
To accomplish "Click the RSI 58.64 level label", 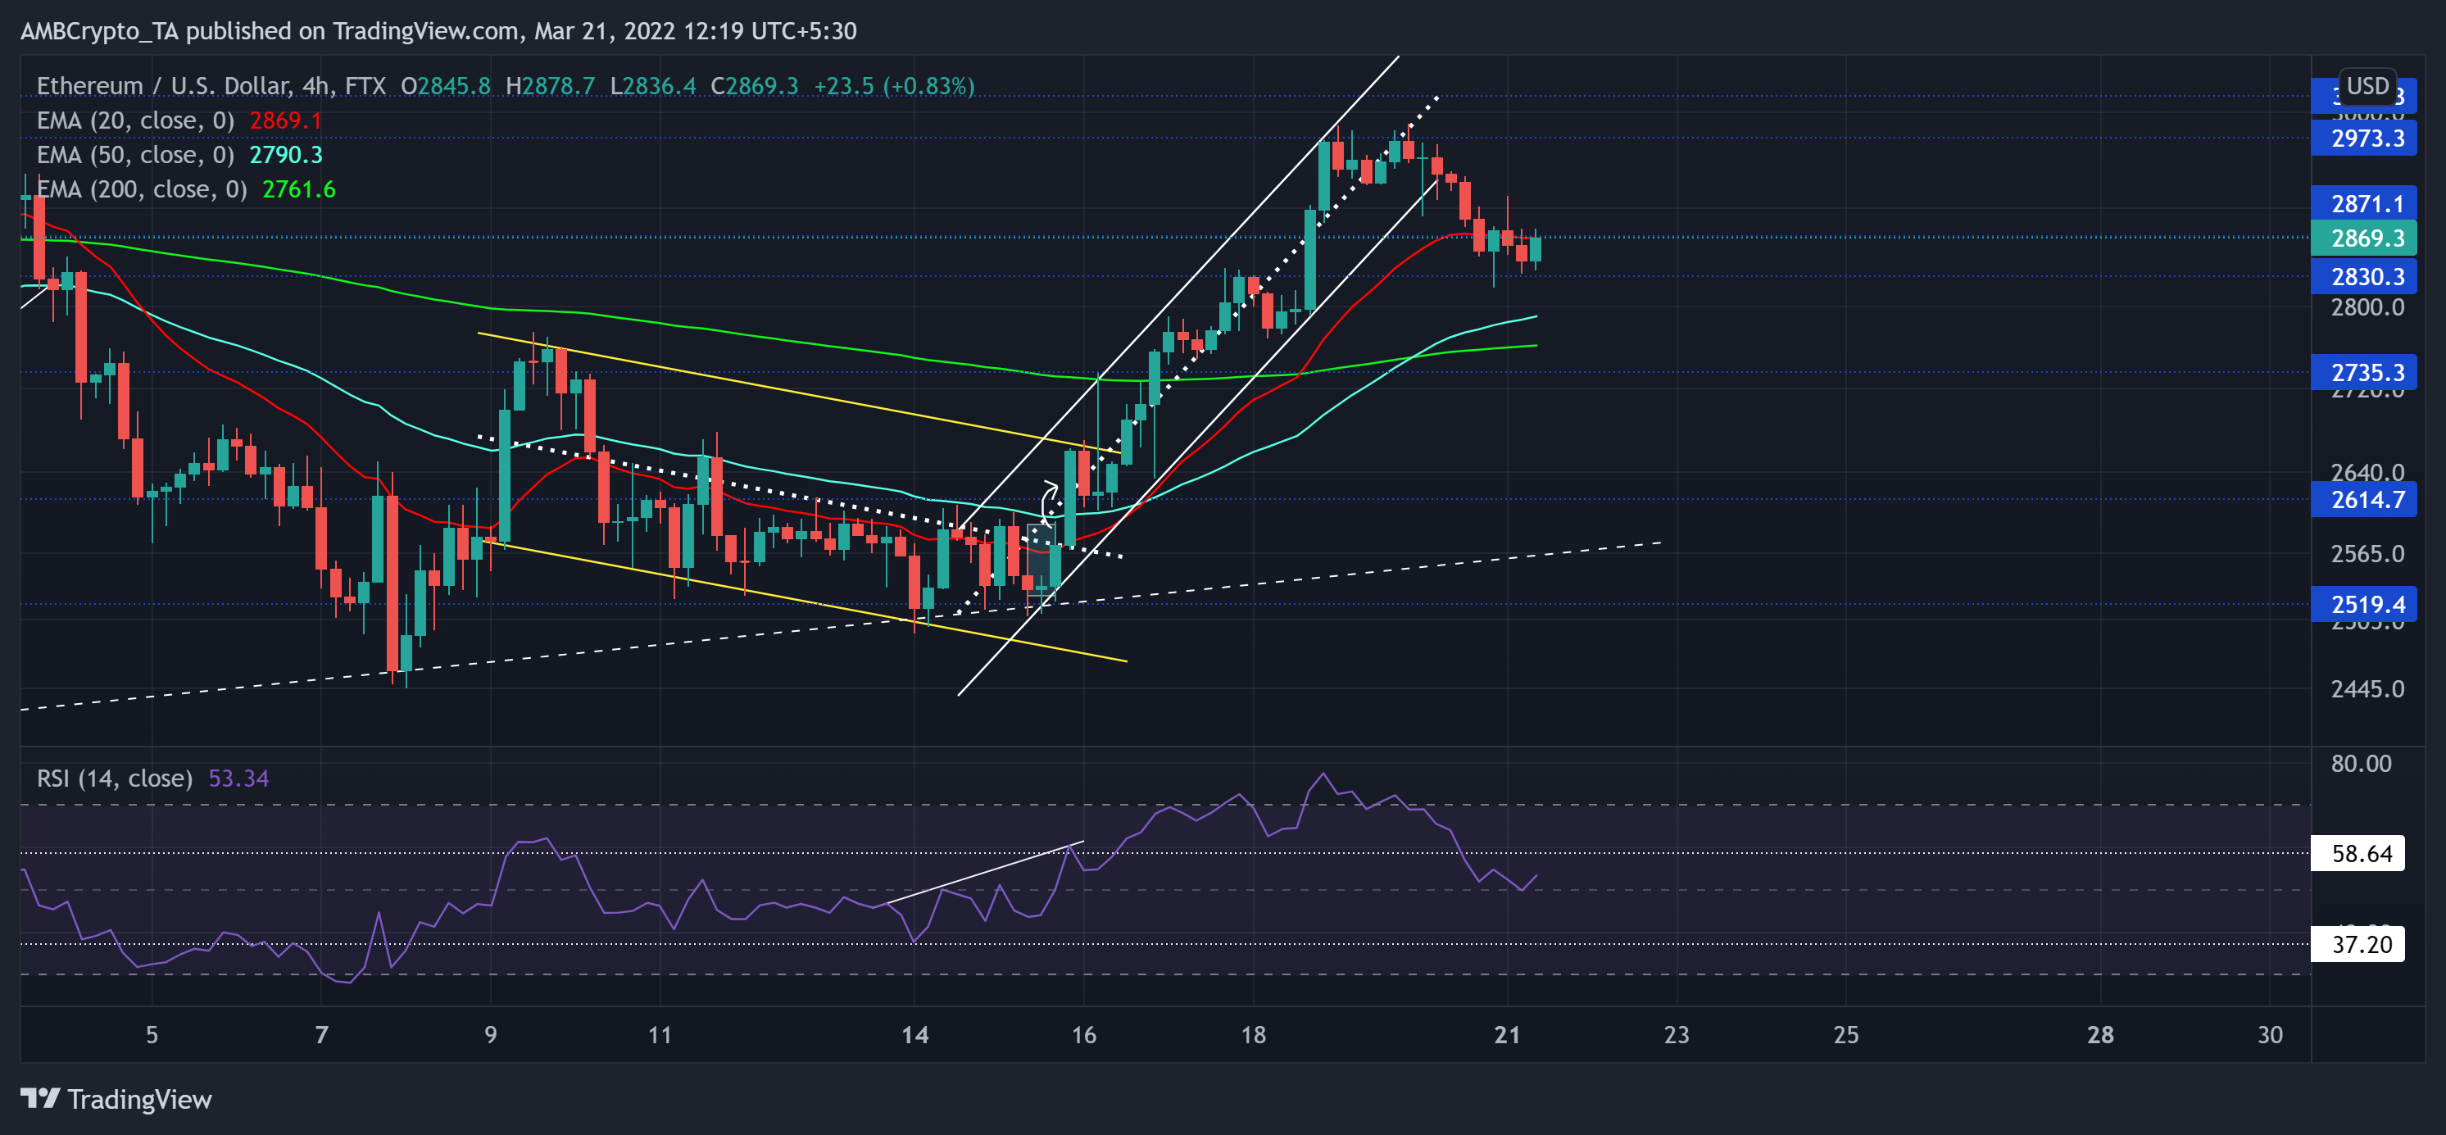I will [2358, 853].
